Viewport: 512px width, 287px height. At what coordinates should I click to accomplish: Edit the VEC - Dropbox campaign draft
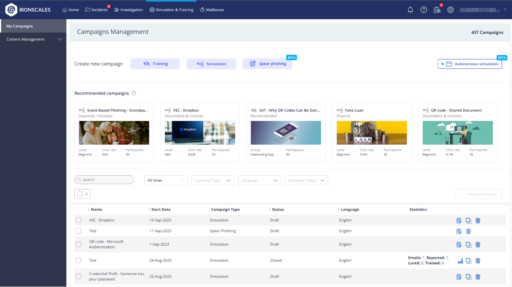(x=459, y=220)
